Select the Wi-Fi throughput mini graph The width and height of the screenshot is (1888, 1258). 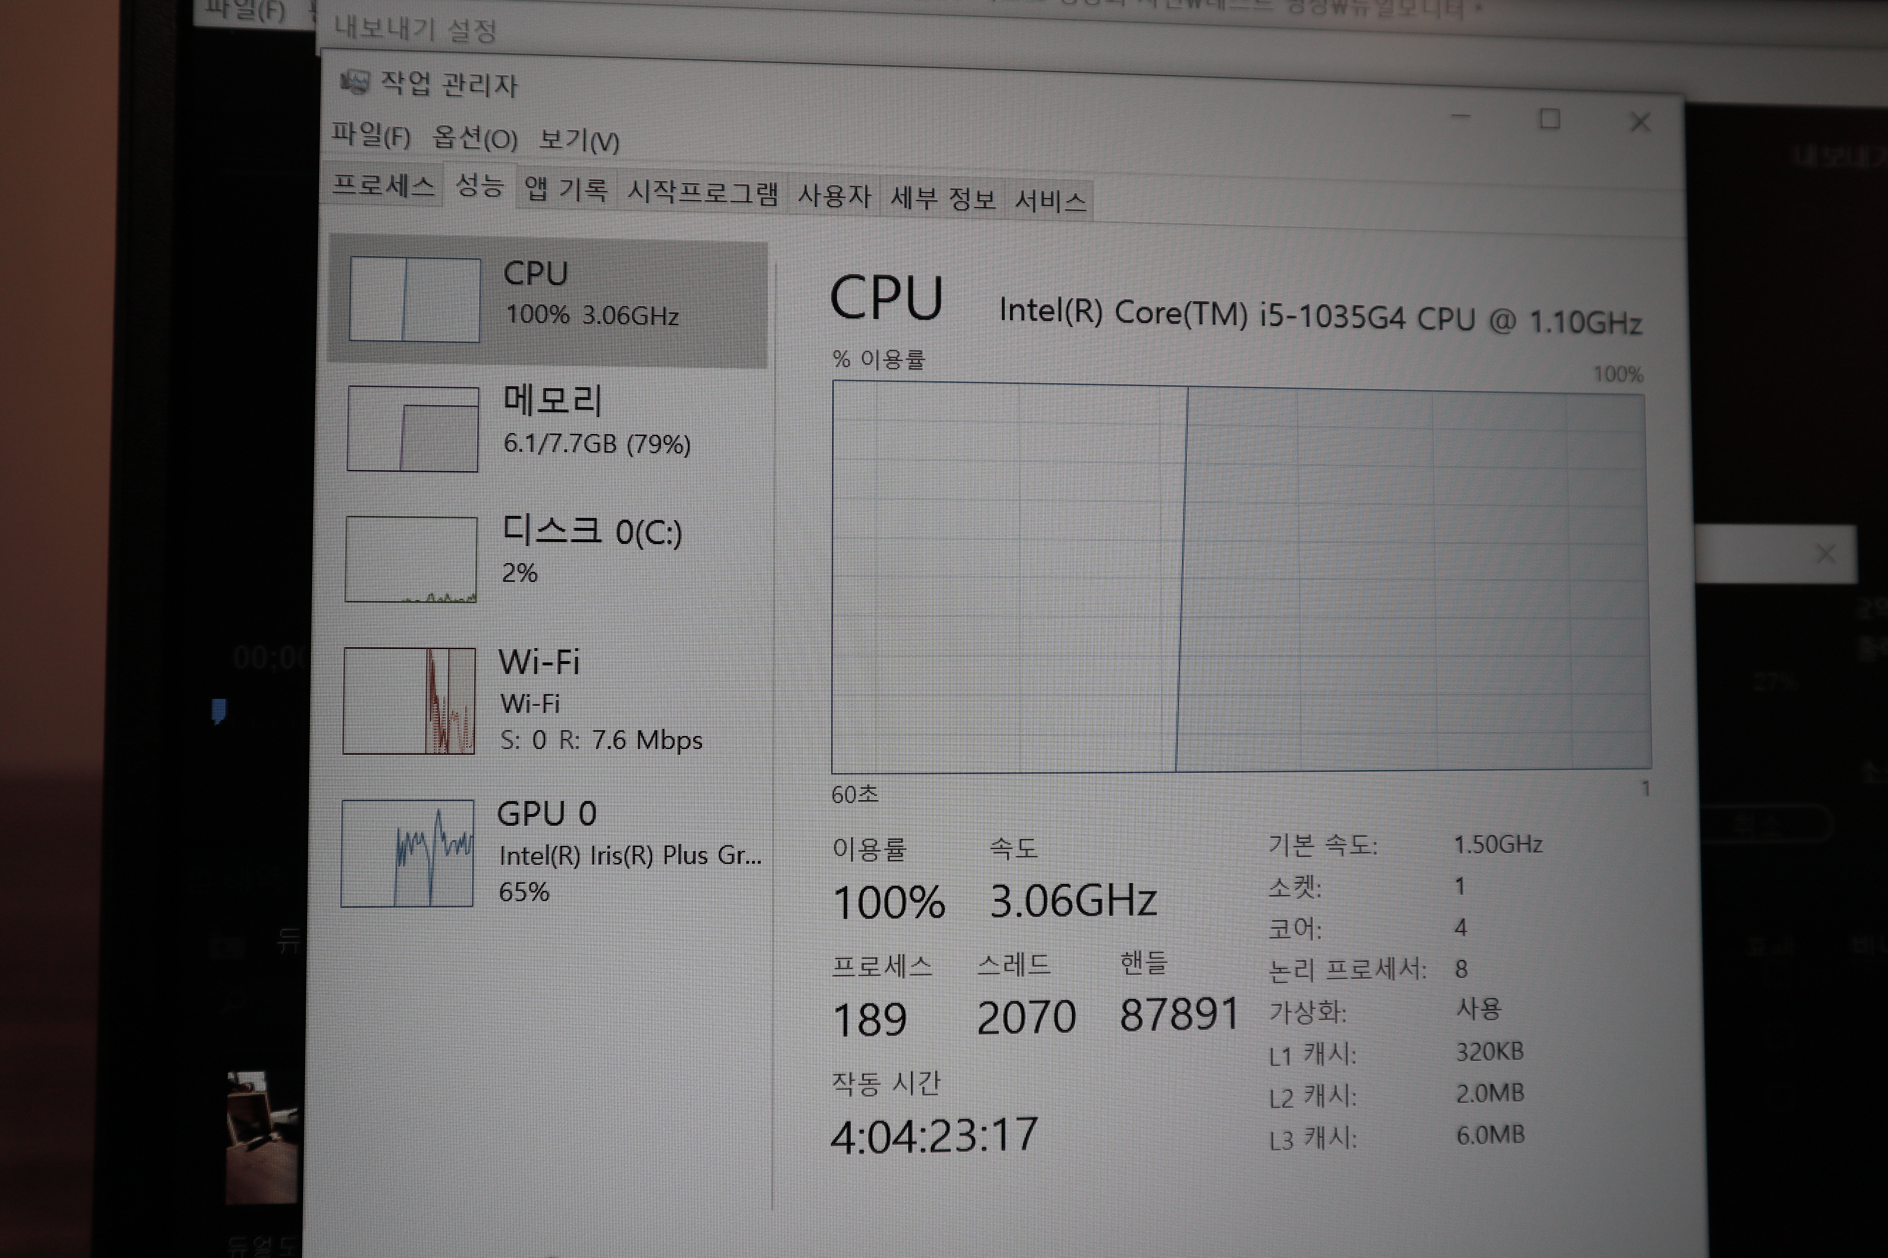tap(410, 701)
